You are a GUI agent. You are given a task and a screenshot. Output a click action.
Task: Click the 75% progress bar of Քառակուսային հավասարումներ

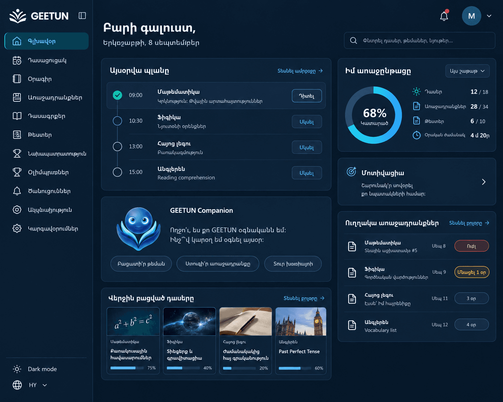point(127,368)
